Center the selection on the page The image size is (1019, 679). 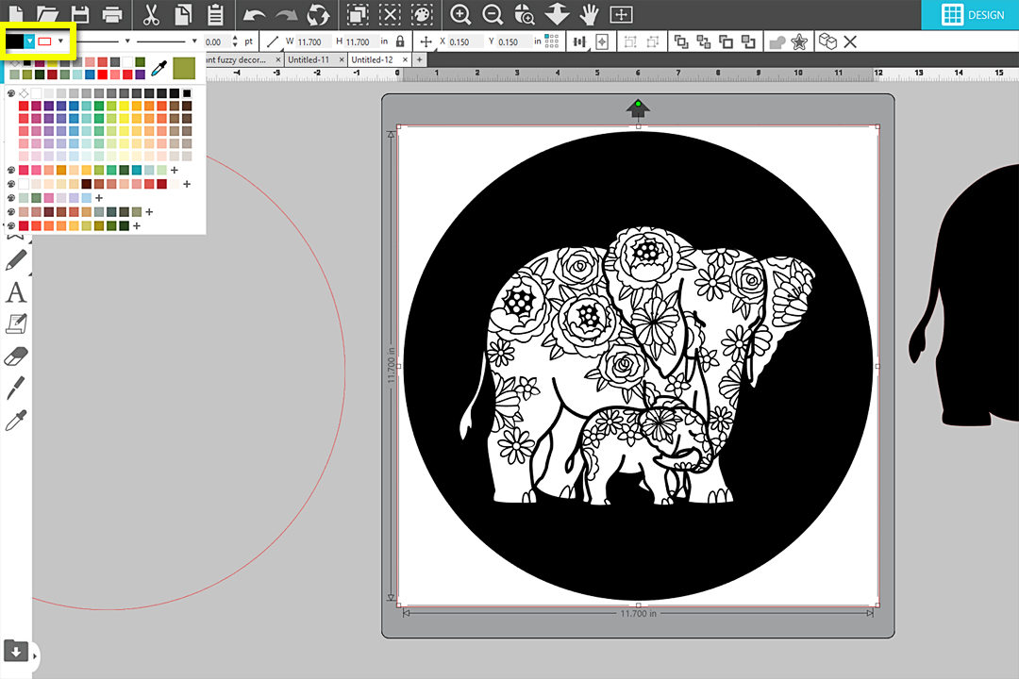pyautogui.click(x=602, y=41)
